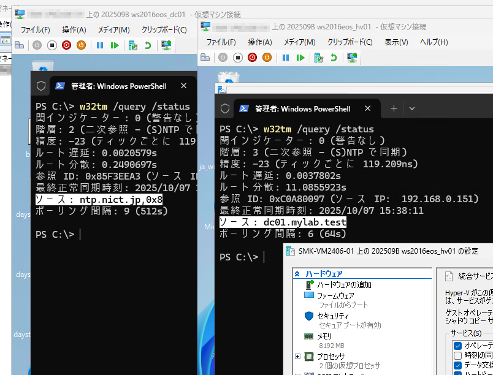
Task: Open the クリップボード(C) menu on hv01 window
Action: pos(350,42)
